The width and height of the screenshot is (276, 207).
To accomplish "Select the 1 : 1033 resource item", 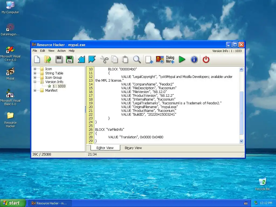I will [x=59, y=86].
